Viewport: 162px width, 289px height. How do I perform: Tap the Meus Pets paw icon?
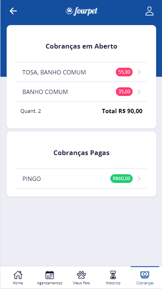click(81, 275)
